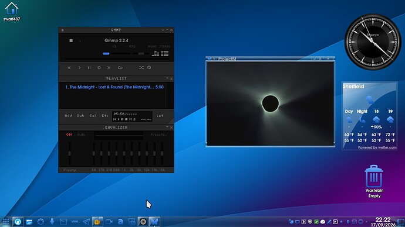Open the screenshot tool taskbar icon
Image resolution: width=405 pixels, height=227 pixels.
(x=131, y=222)
